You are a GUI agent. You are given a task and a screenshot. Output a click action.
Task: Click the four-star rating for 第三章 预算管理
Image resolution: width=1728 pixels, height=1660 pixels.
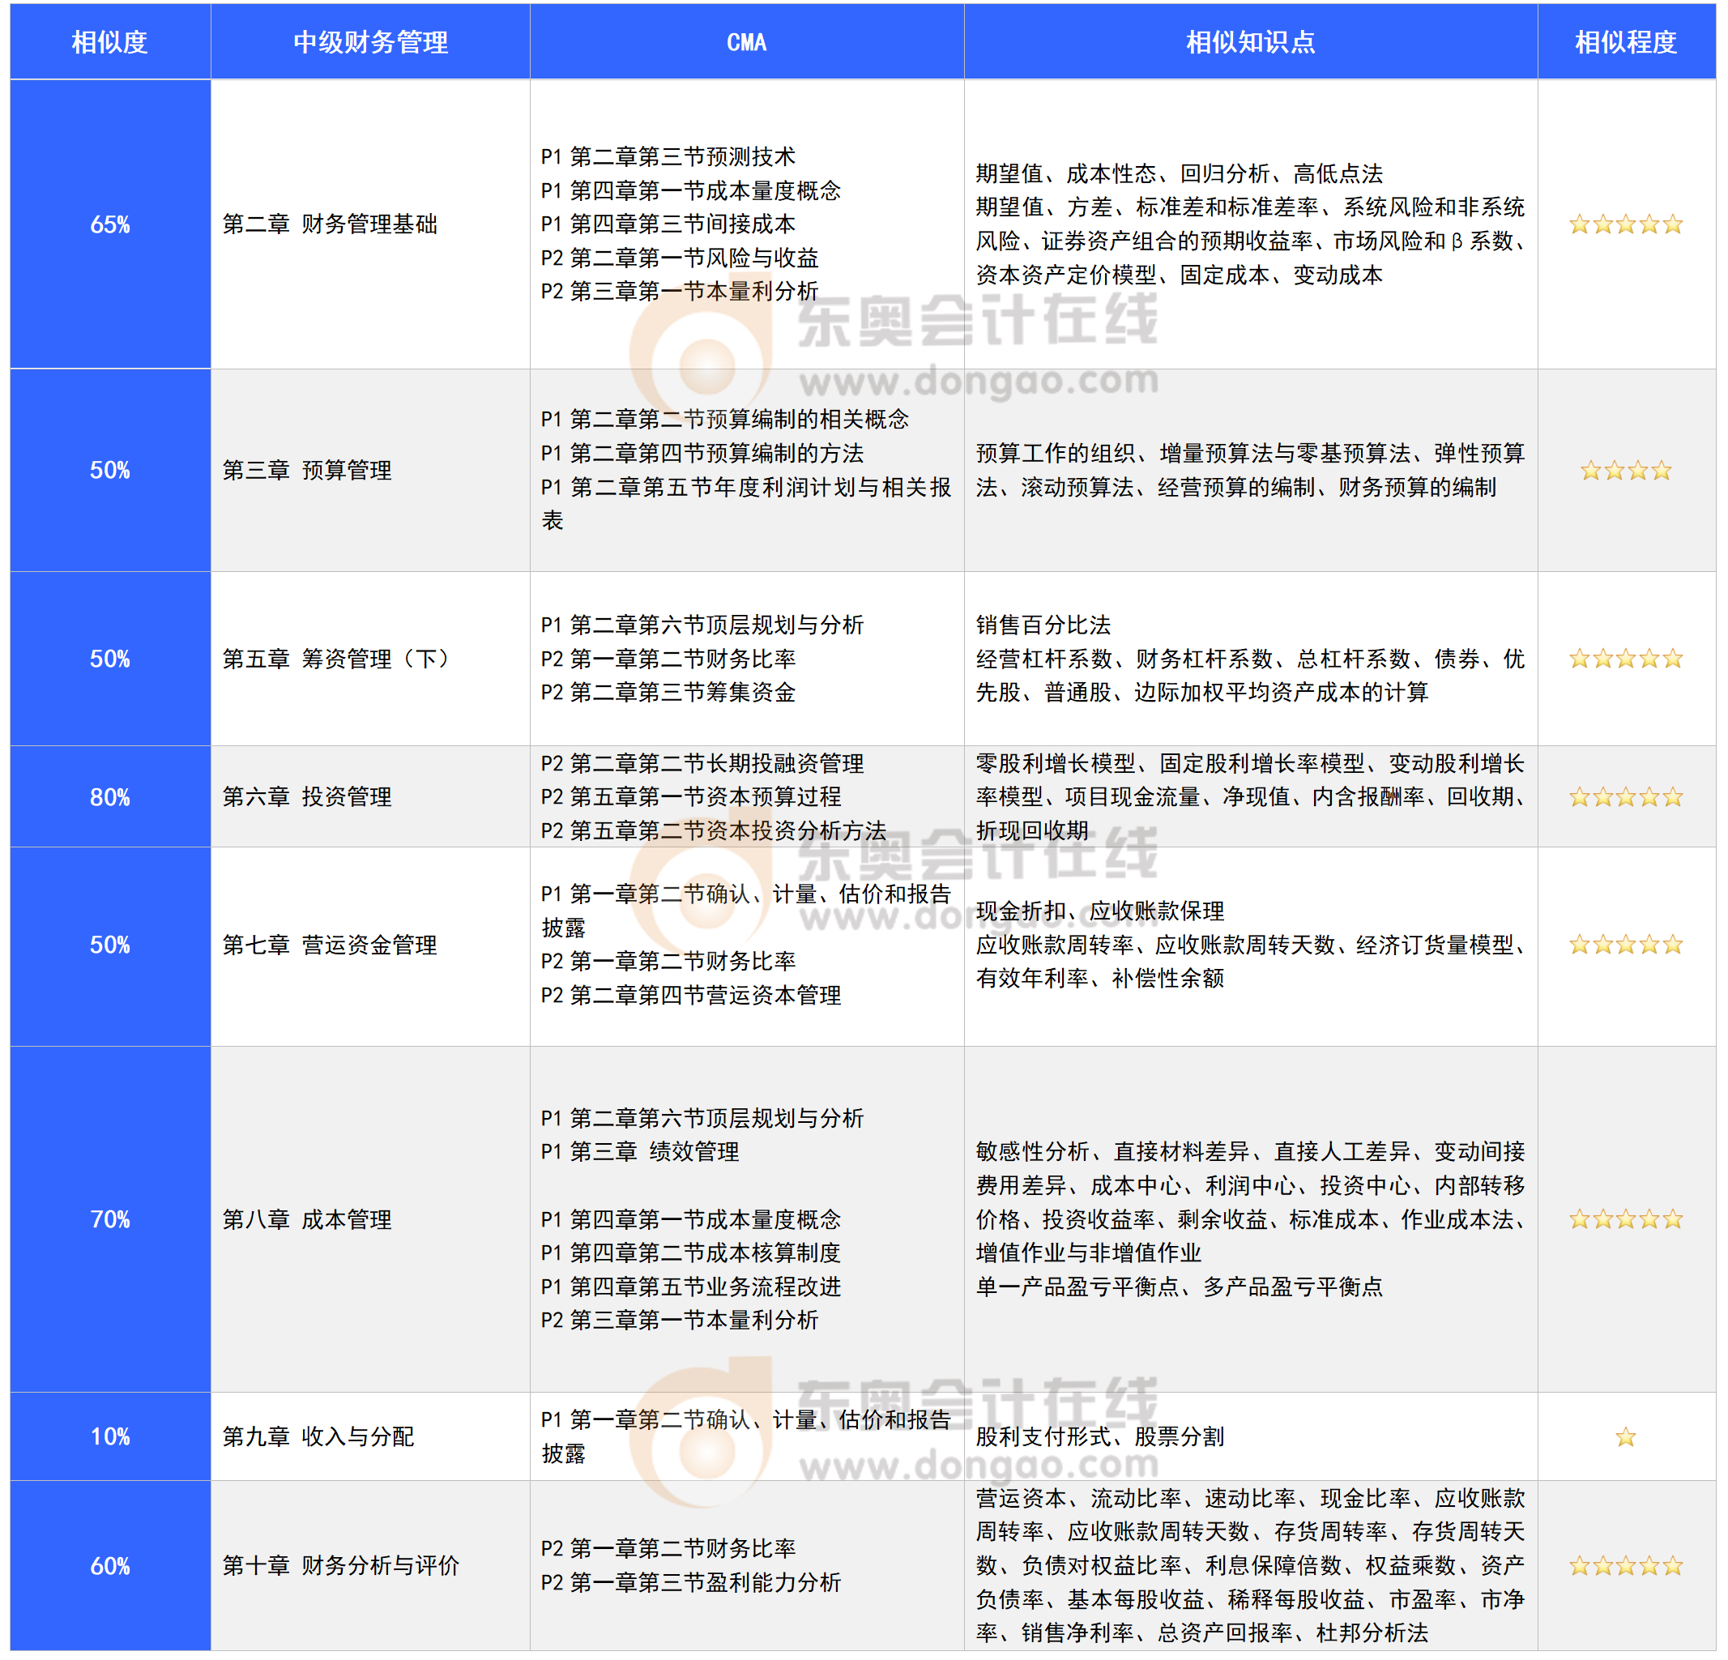click(1625, 471)
